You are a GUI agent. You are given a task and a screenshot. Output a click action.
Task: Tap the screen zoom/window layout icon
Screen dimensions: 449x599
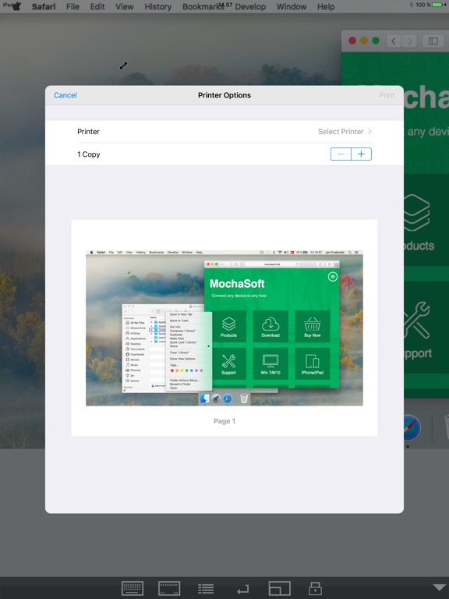280,588
